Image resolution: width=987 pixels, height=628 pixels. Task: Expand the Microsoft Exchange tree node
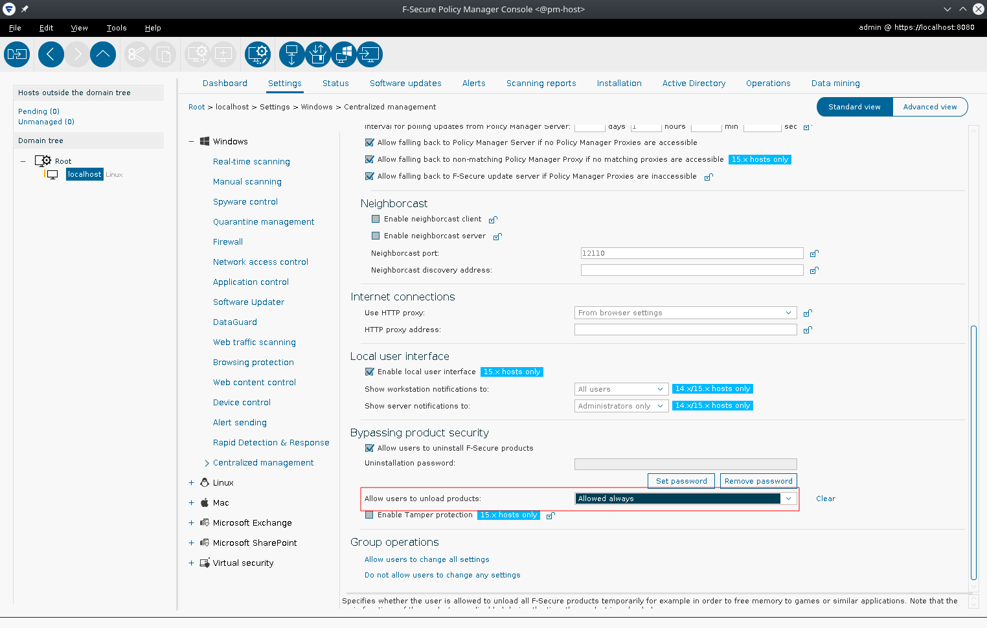click(191, 522)
